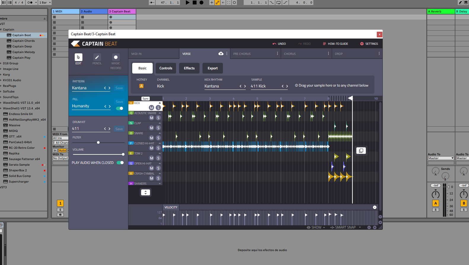The image size is (469, 265).
Task: Next pattern arrow beside Kantana pattern
Action: pos(109,88)
